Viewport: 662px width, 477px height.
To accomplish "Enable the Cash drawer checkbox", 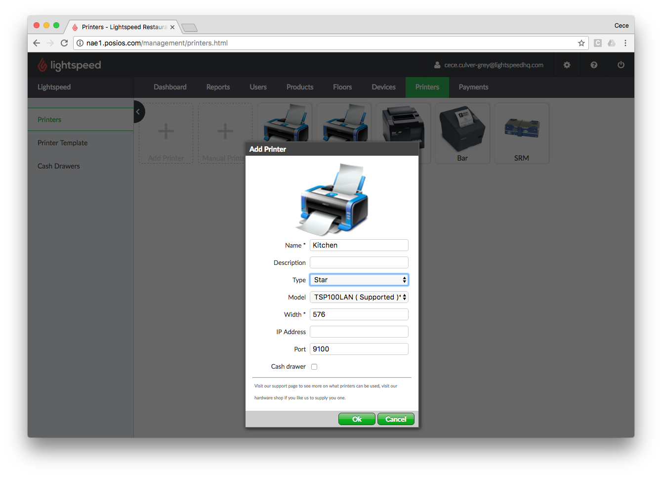I will 314,366.
